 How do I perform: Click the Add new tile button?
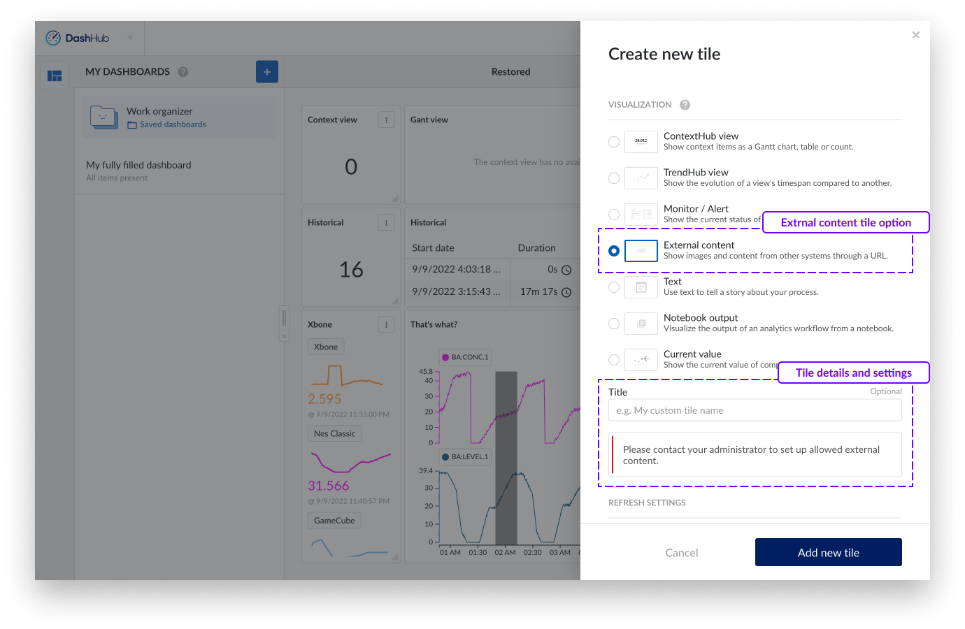pyautogui.click(x=828, y=552)
